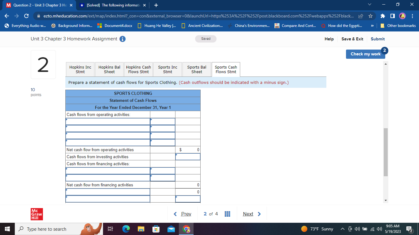419x235 pixels.
Task: Open the Hopkins Cash Flows Stmt tab
Action: pos(138,69)
